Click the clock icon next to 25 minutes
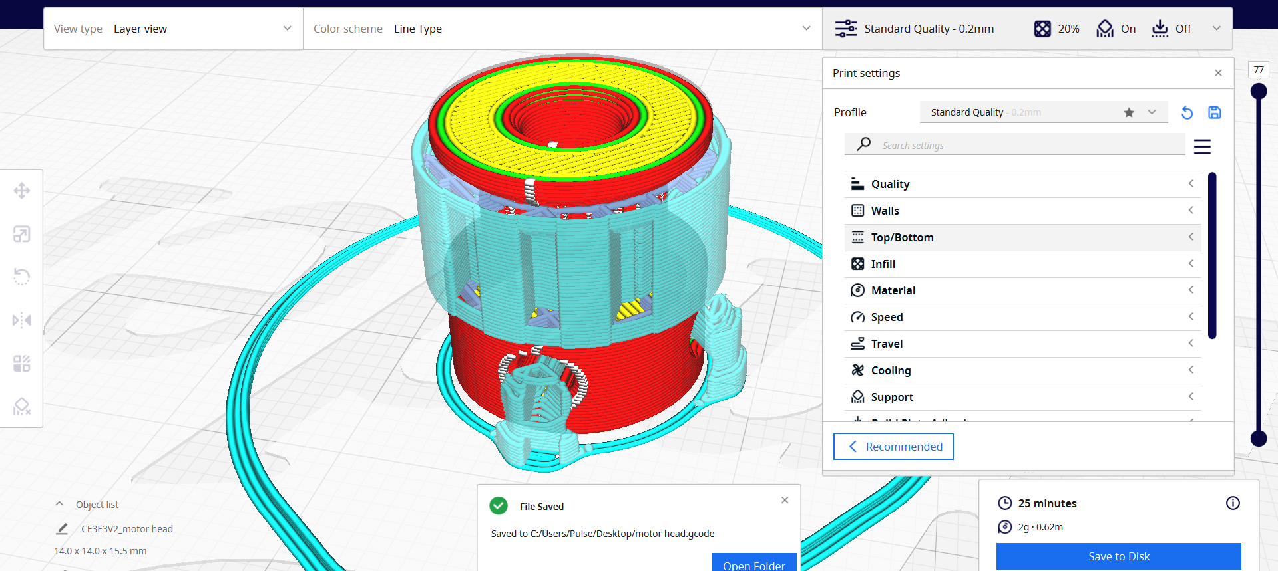Image resolution: width=1278 pixels, height=571 pixels. (1005, 503)
